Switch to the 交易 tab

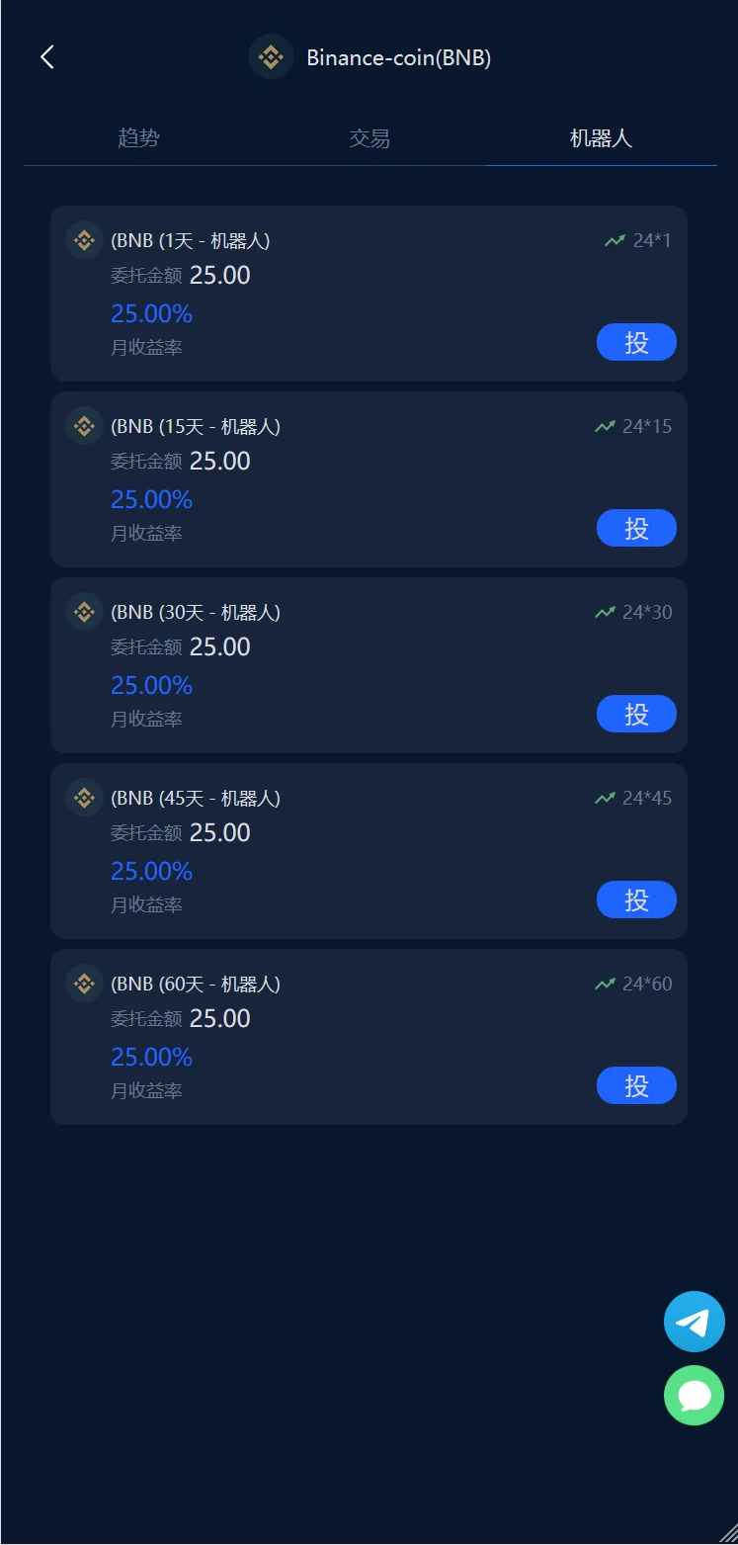coord(369,138)
